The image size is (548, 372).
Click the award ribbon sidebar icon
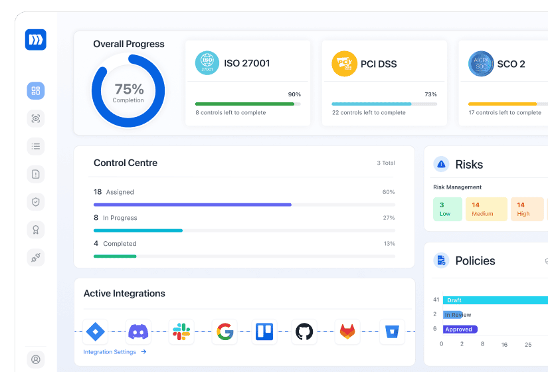point(36,230)
